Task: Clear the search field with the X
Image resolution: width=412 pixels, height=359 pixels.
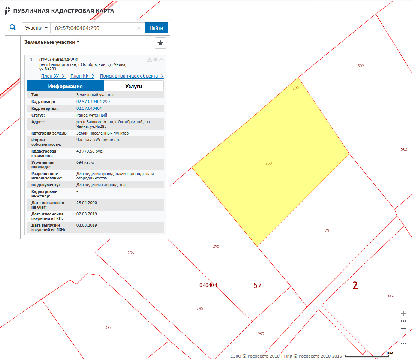Action: (139, 28)
